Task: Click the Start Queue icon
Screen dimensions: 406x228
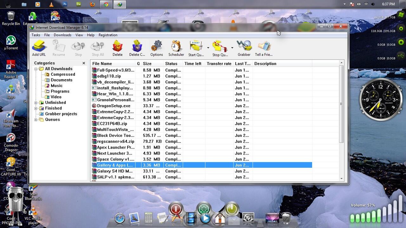Action: [196, 48]
